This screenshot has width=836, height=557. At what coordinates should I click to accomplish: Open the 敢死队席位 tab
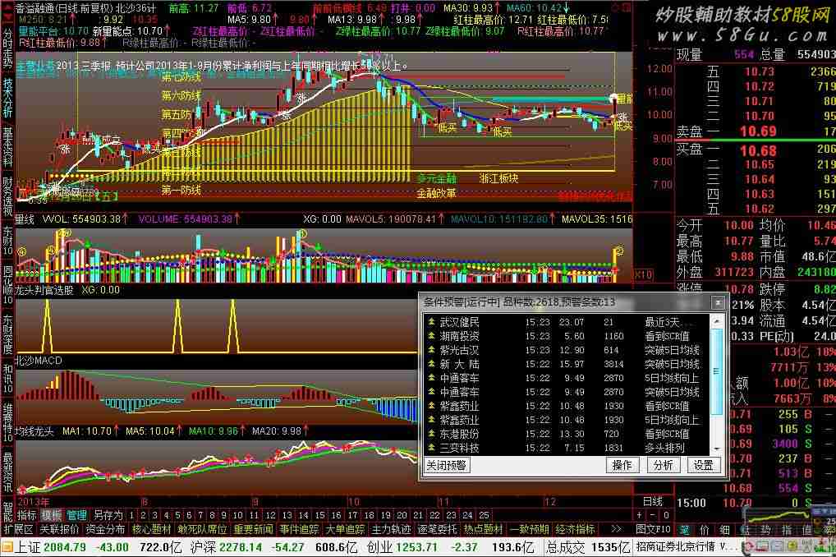coord(203,529)
